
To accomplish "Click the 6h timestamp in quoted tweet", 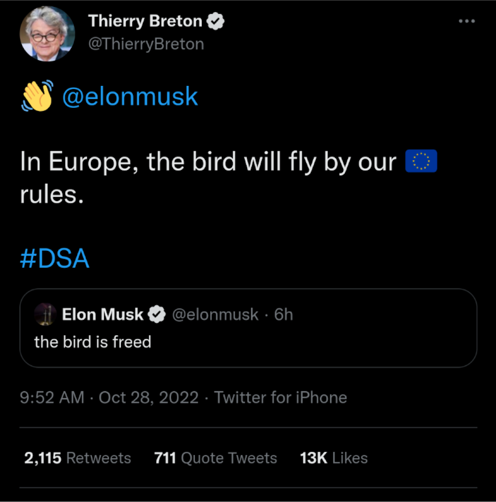I will pos(283,315).
